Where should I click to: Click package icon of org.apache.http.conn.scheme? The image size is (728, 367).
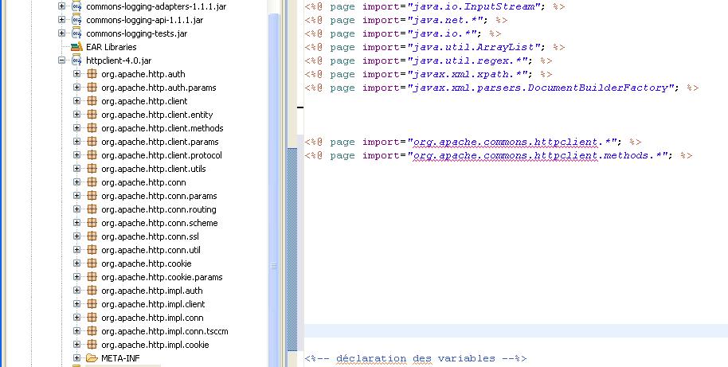92,223
